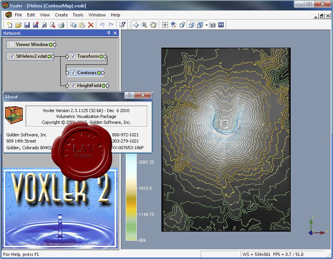
Task: Pin the Network panel
Action: [x=109, y=33]
